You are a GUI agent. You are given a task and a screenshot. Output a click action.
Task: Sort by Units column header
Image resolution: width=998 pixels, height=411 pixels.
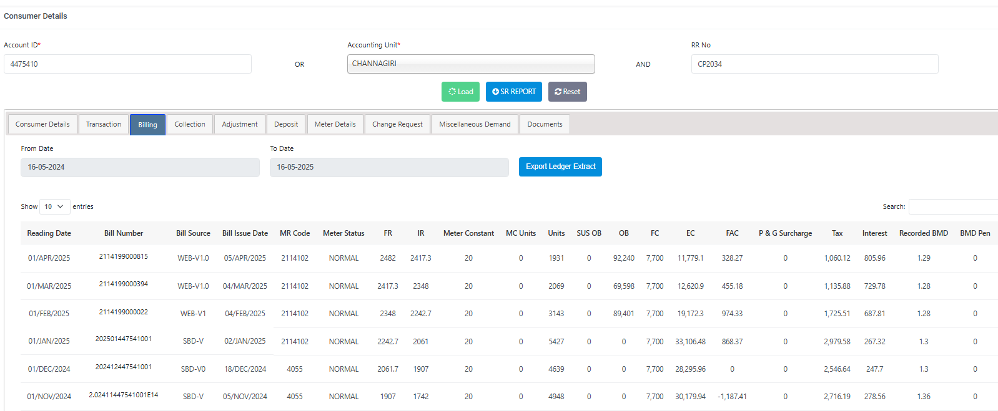click(556, 233)
